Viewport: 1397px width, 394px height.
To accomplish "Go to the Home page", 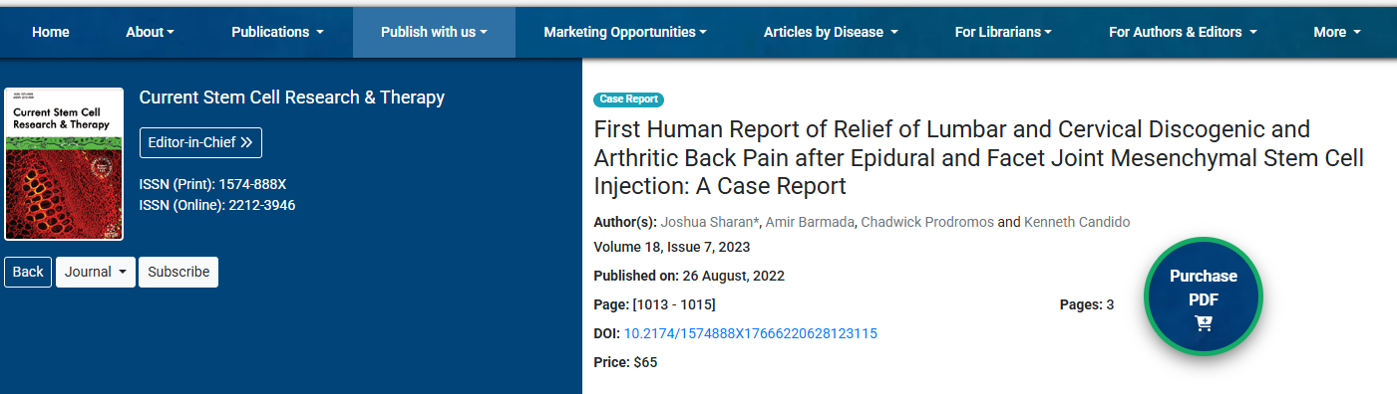I will 51,32.
